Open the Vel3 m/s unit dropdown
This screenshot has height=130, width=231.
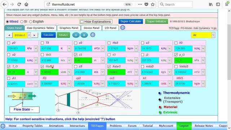[69, 60]
